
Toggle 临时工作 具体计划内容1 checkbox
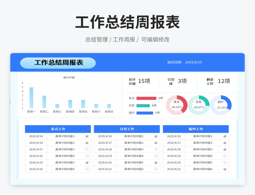[x=225, y=136]
